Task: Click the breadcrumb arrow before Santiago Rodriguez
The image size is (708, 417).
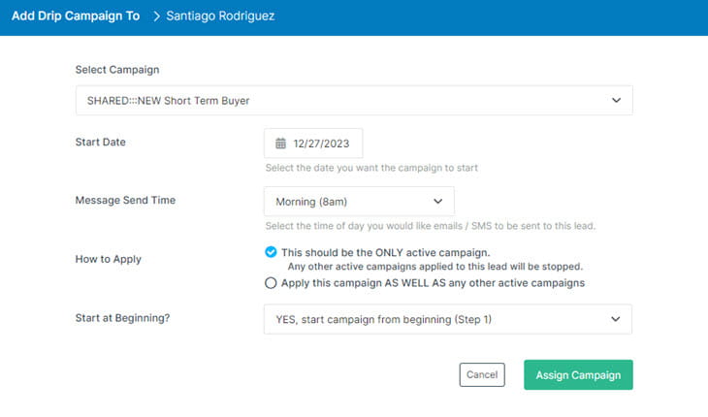Action: tap(156, 16)
